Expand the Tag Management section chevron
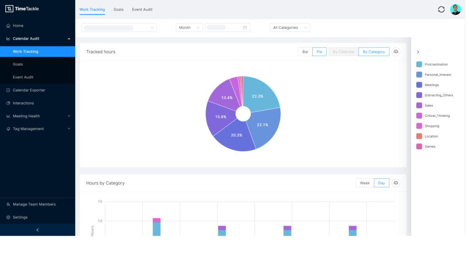Viewport: 469px width, 264px height. pos(69,129)
